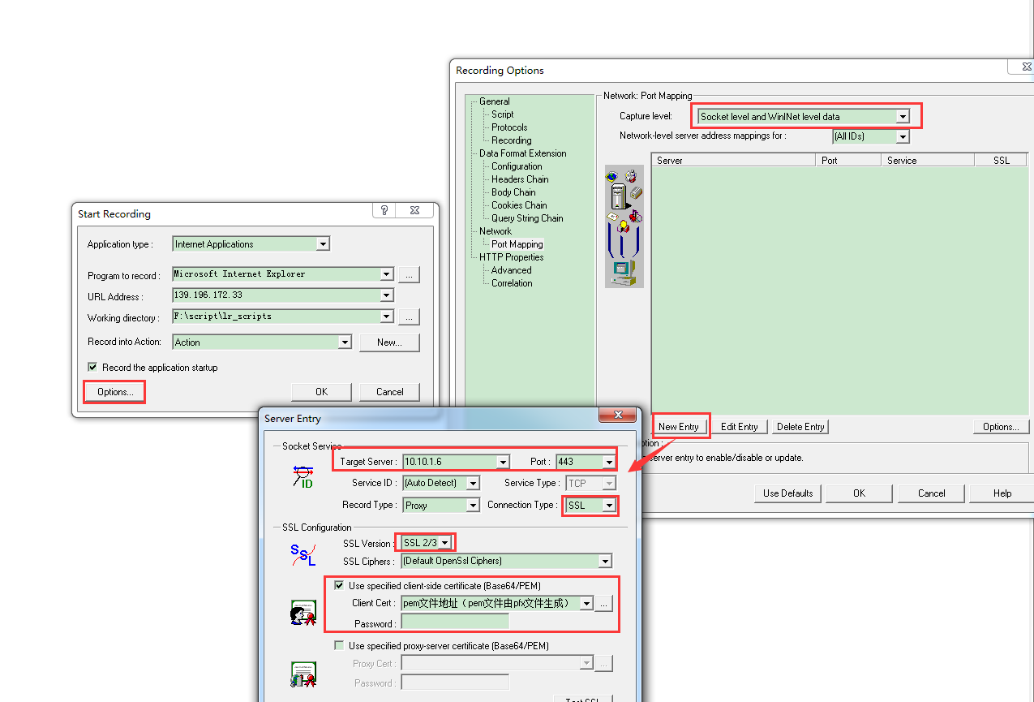Image resolution: width=1034 pixels, height=702 pixels.
Task: Click Use Defaults button
Action: (x=788, y=493)
